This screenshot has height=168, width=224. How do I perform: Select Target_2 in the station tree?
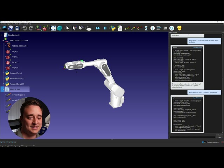(x=15, y=57)
